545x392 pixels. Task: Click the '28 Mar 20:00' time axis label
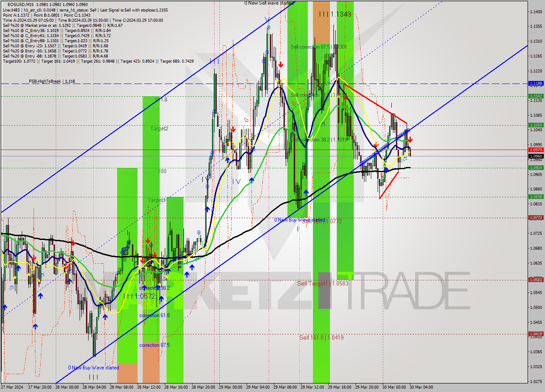click(204, 387)
